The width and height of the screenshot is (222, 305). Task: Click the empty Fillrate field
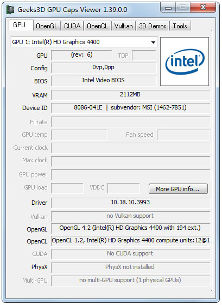pyautogui.click(x=130, y=122)
